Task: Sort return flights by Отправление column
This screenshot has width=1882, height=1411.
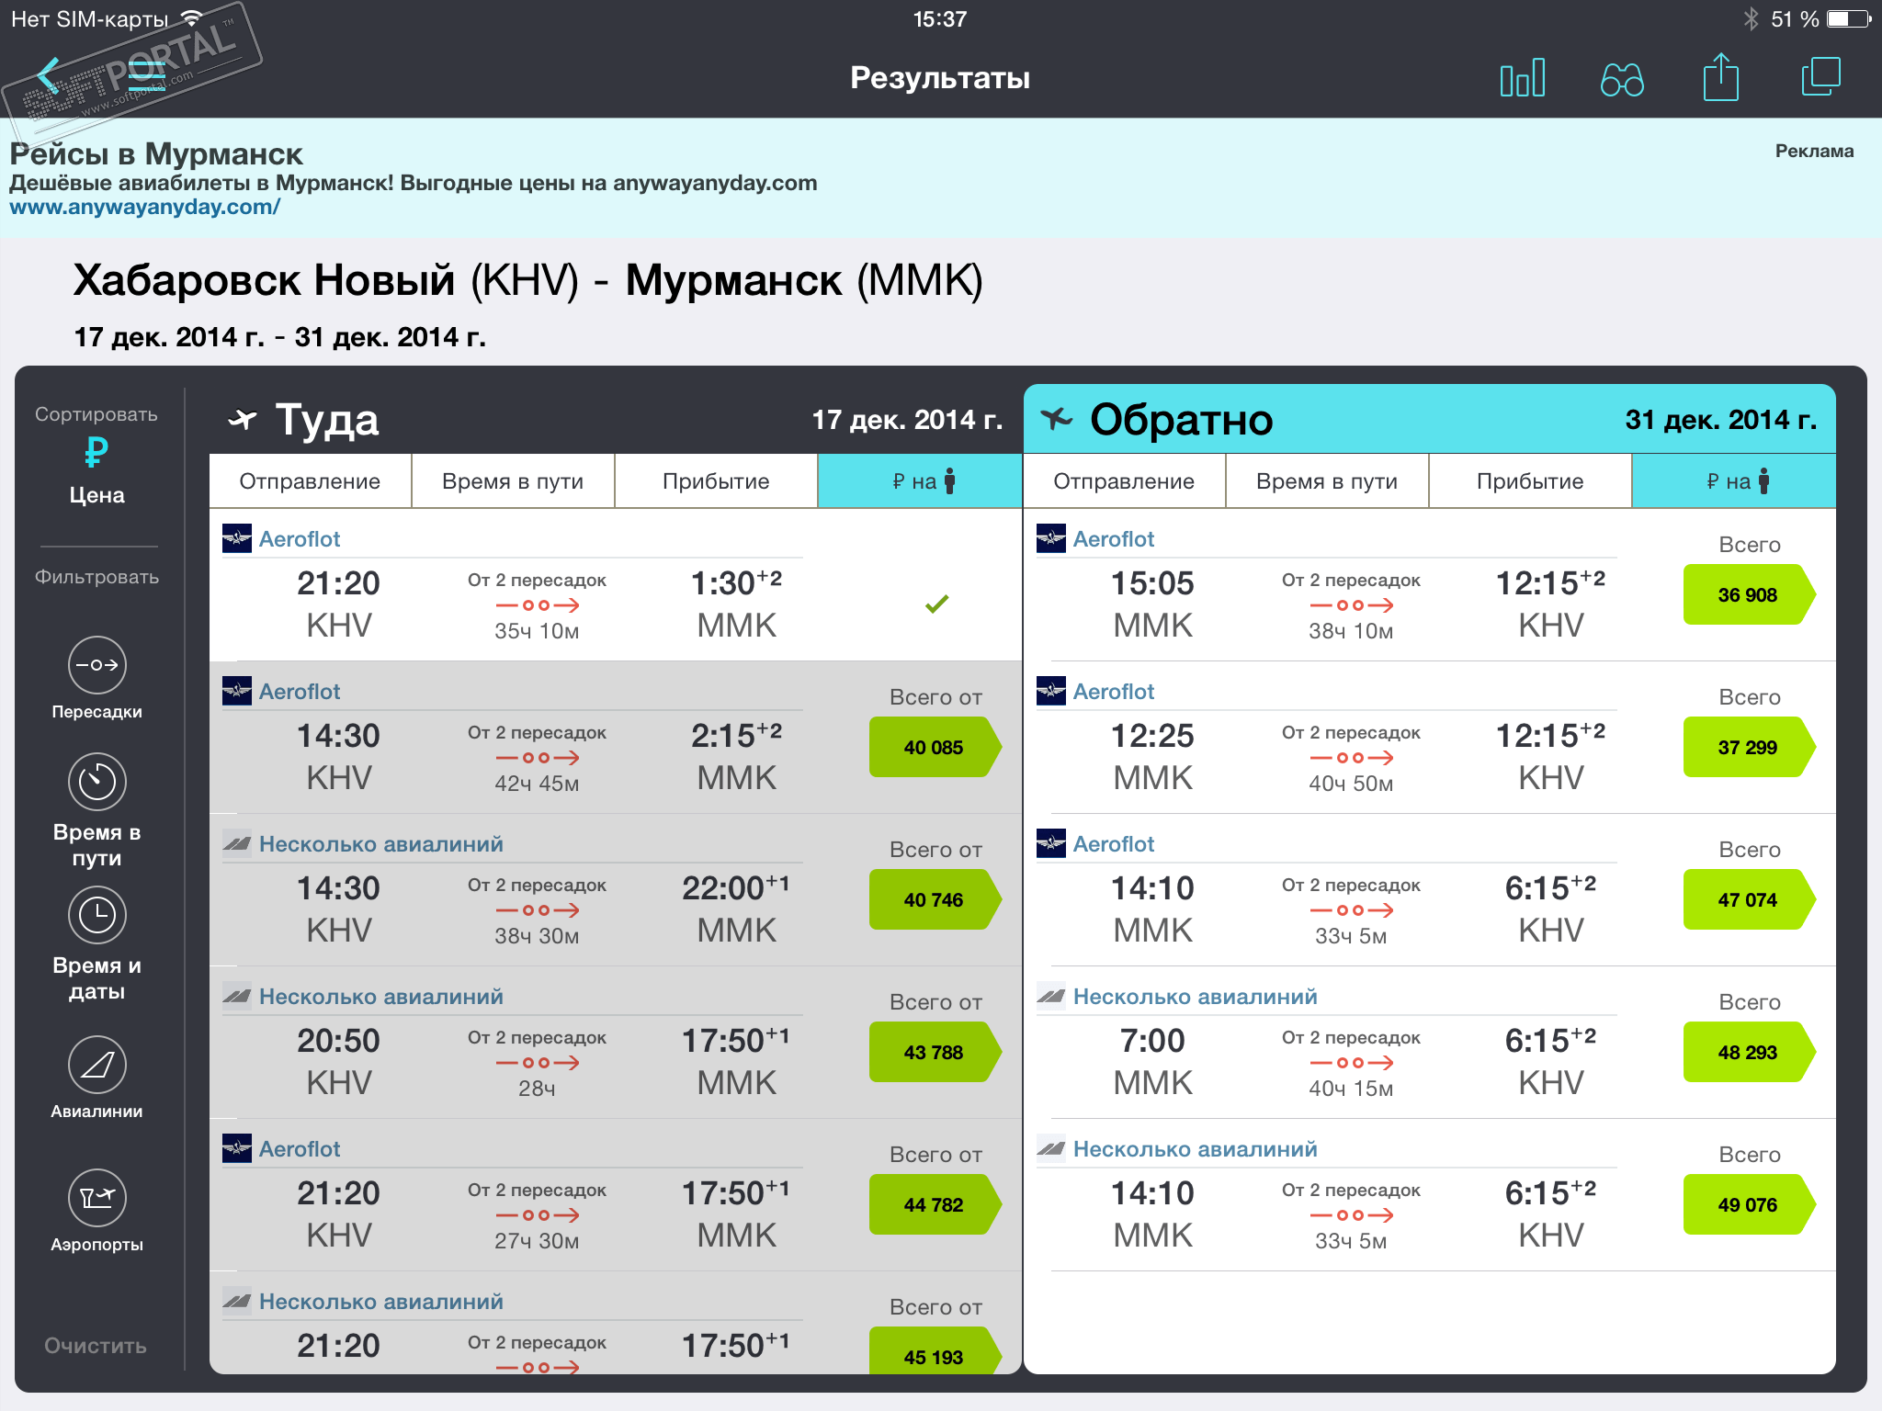Action: coord(1123,481)
